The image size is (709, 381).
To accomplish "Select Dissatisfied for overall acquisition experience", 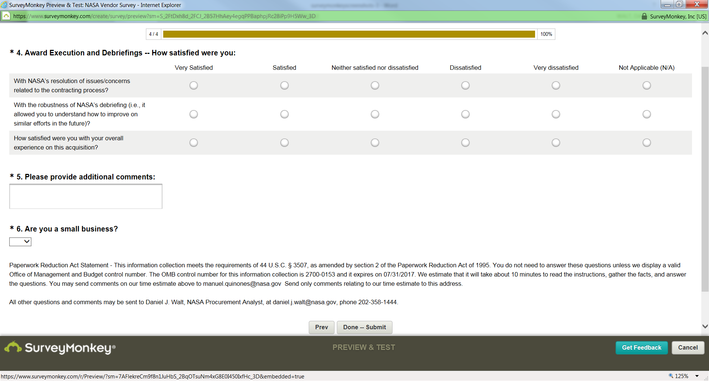I will tap(465, 143).
